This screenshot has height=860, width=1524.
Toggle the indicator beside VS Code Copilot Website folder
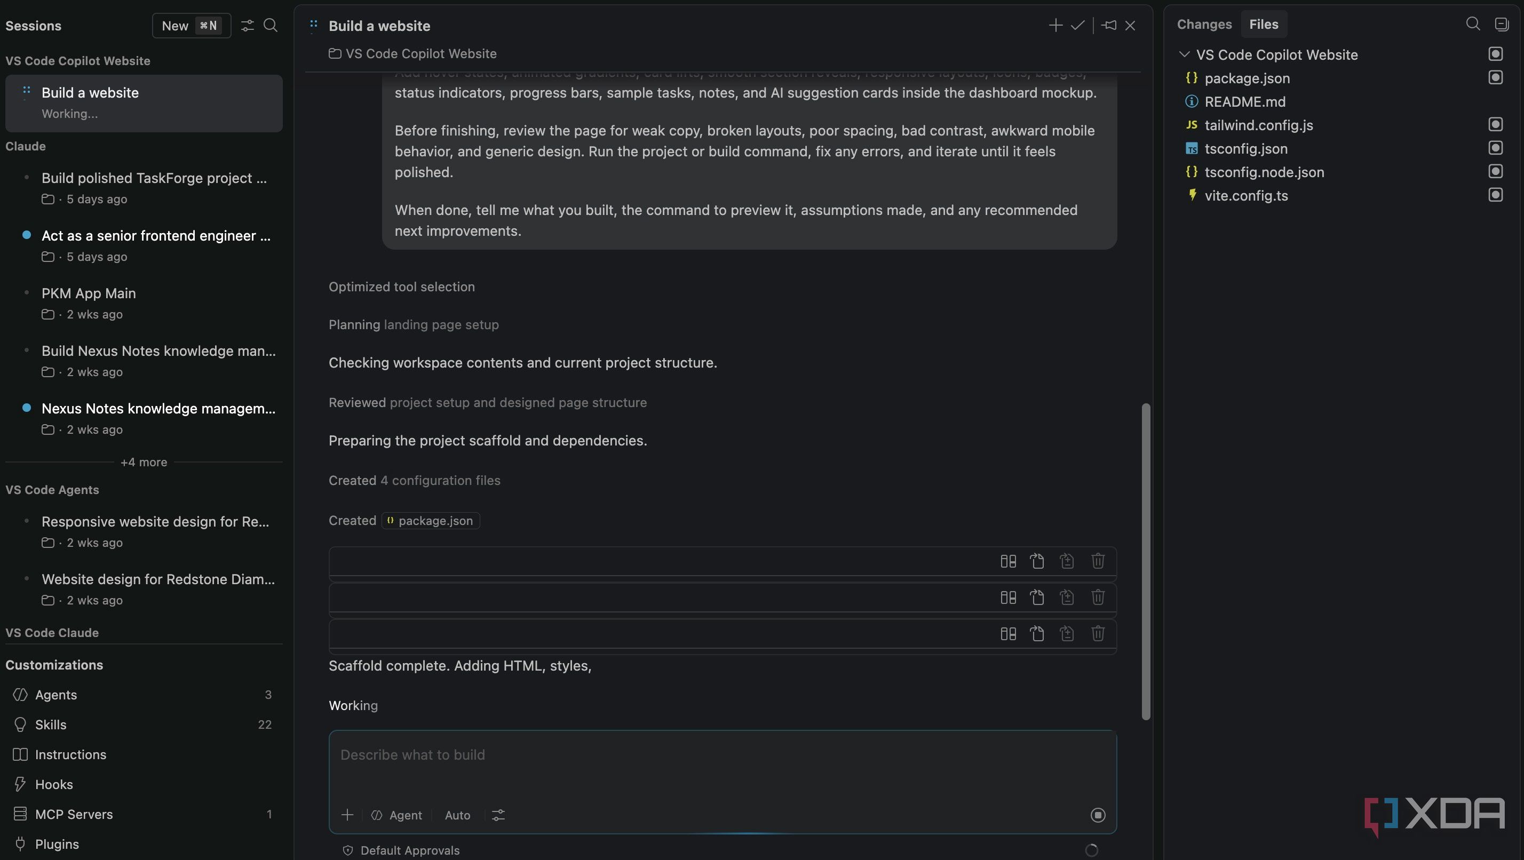point(1495,54)
